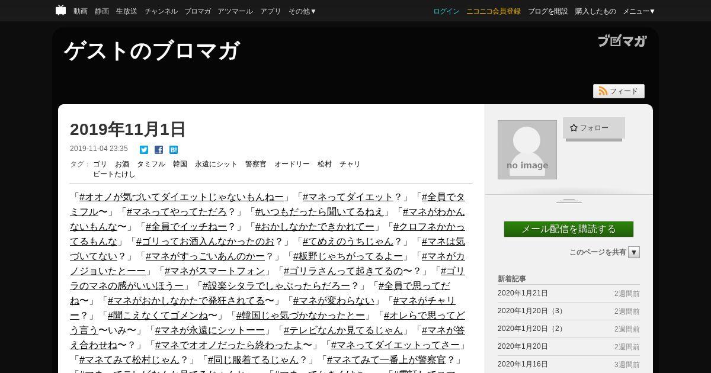This screenshot has height=373, width=711.
Task: Open the ブロマガ item in the top menu
Action: click(197, 11)
